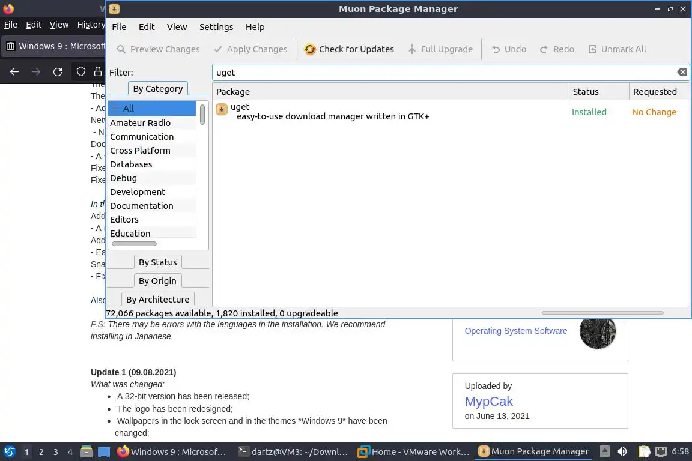
Task: Click the Apply Changes checkmark icon
Action: tap(218, 49)
